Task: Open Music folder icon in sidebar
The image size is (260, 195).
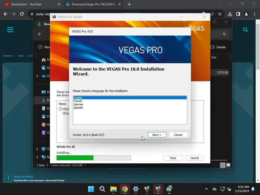Action: [44, 124]
